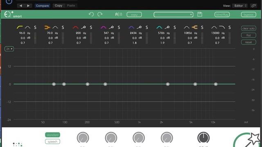The image size is (262, 147).
Task: Toggle the bypass button
Action: pos(248,15)
